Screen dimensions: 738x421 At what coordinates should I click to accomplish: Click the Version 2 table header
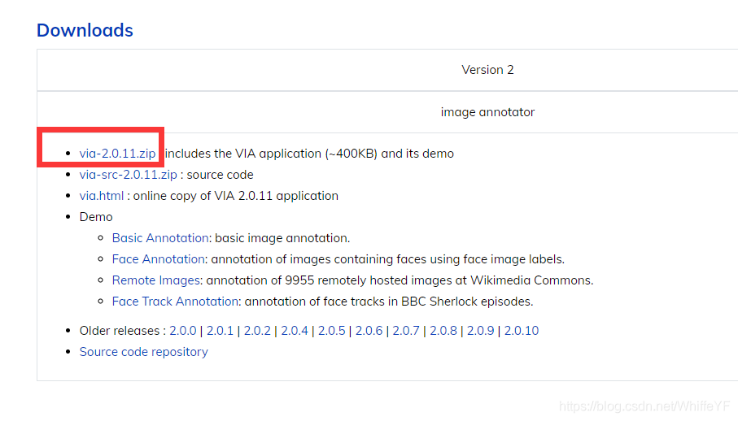point(487,70)
